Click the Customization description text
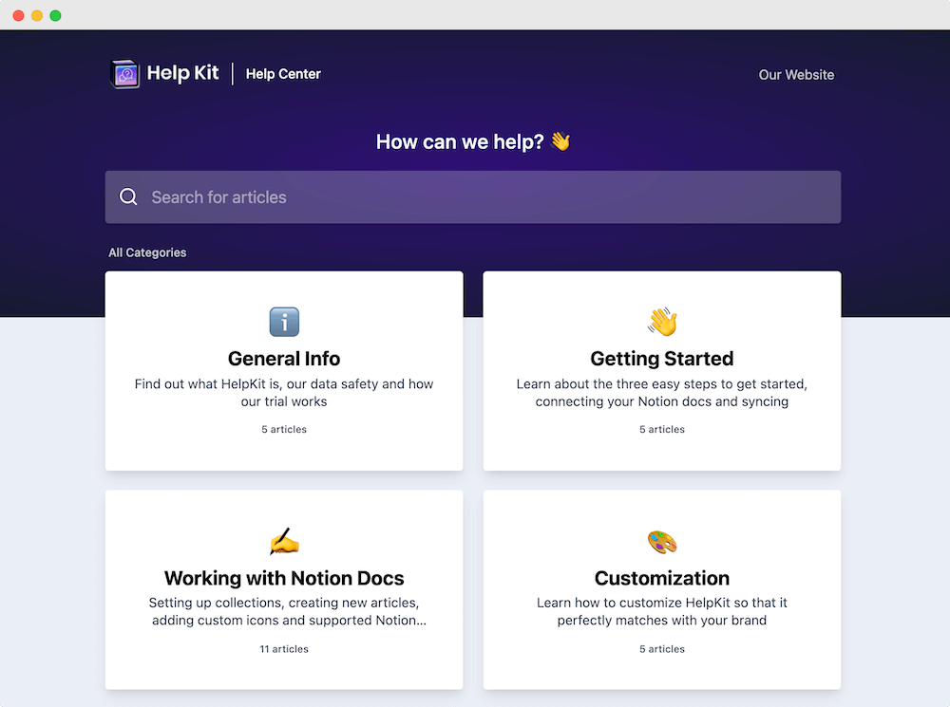Viewport: 950px width, 707px height. (x=662, y=611)
